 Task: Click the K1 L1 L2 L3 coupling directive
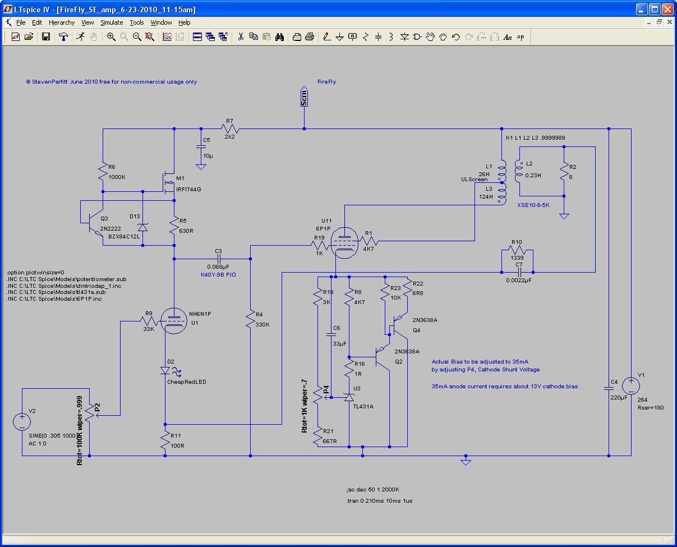[535, 137]
